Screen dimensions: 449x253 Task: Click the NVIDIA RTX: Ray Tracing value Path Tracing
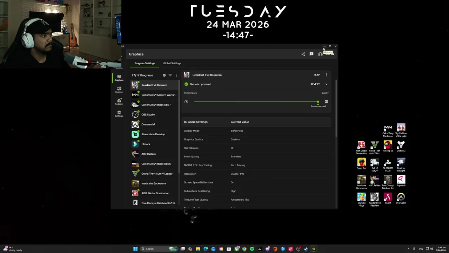pyautogui.click(x=238, y=165)
